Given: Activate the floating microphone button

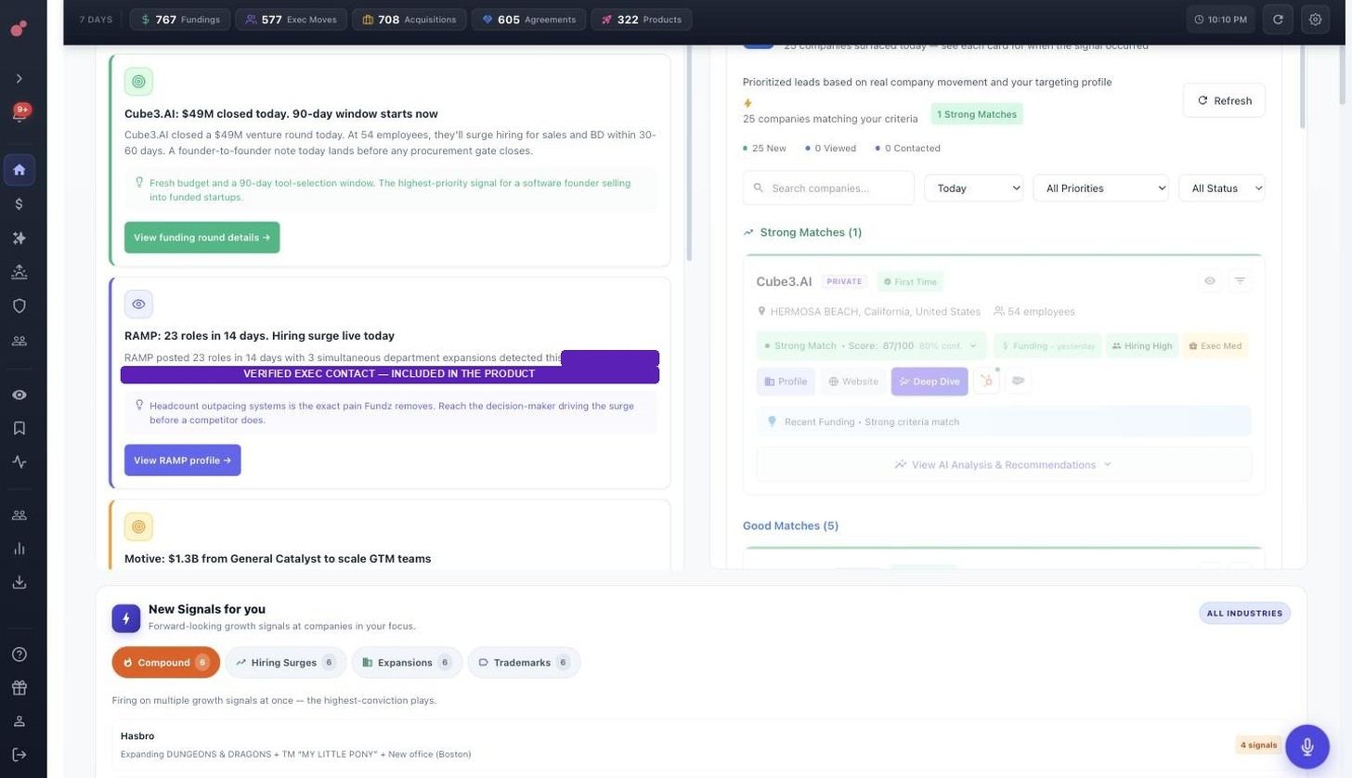Looking at the screenshot, I should tap(1307, 746).
